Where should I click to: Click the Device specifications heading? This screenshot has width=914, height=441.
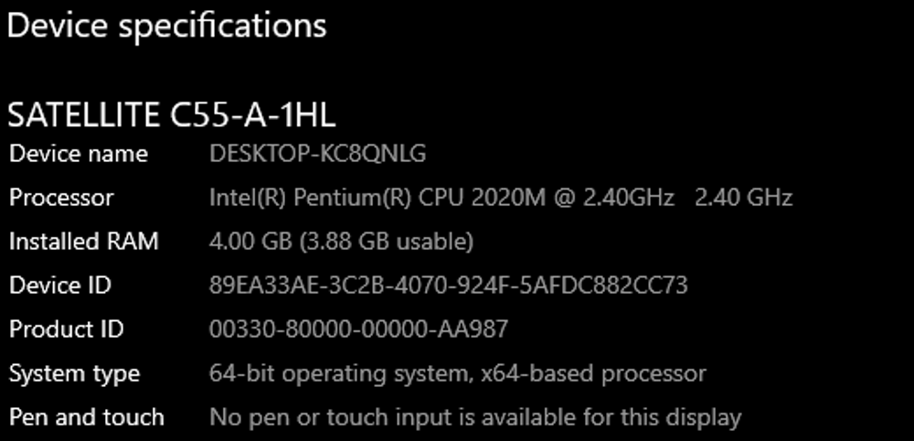click(166, 27)
